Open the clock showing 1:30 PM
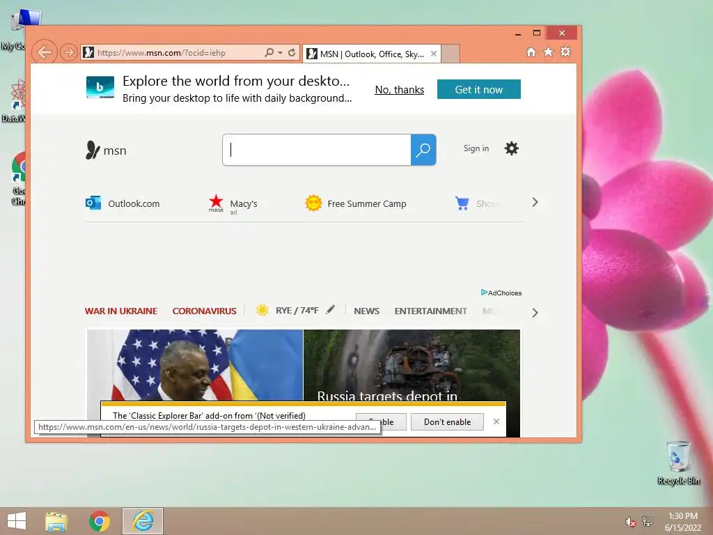The width and height of the screenshot is (713, 535). click(x=682, y=522)
